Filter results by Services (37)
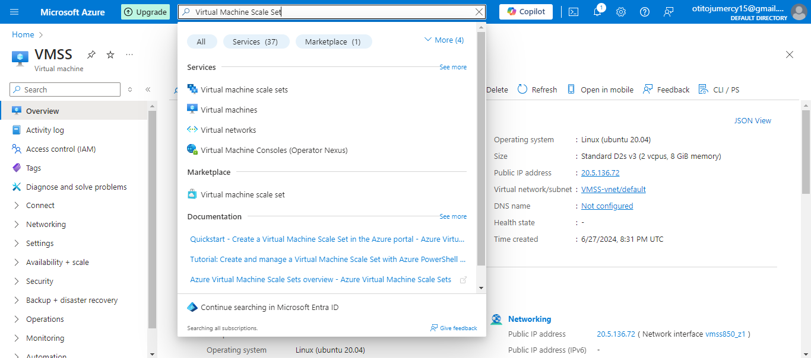 [256, 41]
